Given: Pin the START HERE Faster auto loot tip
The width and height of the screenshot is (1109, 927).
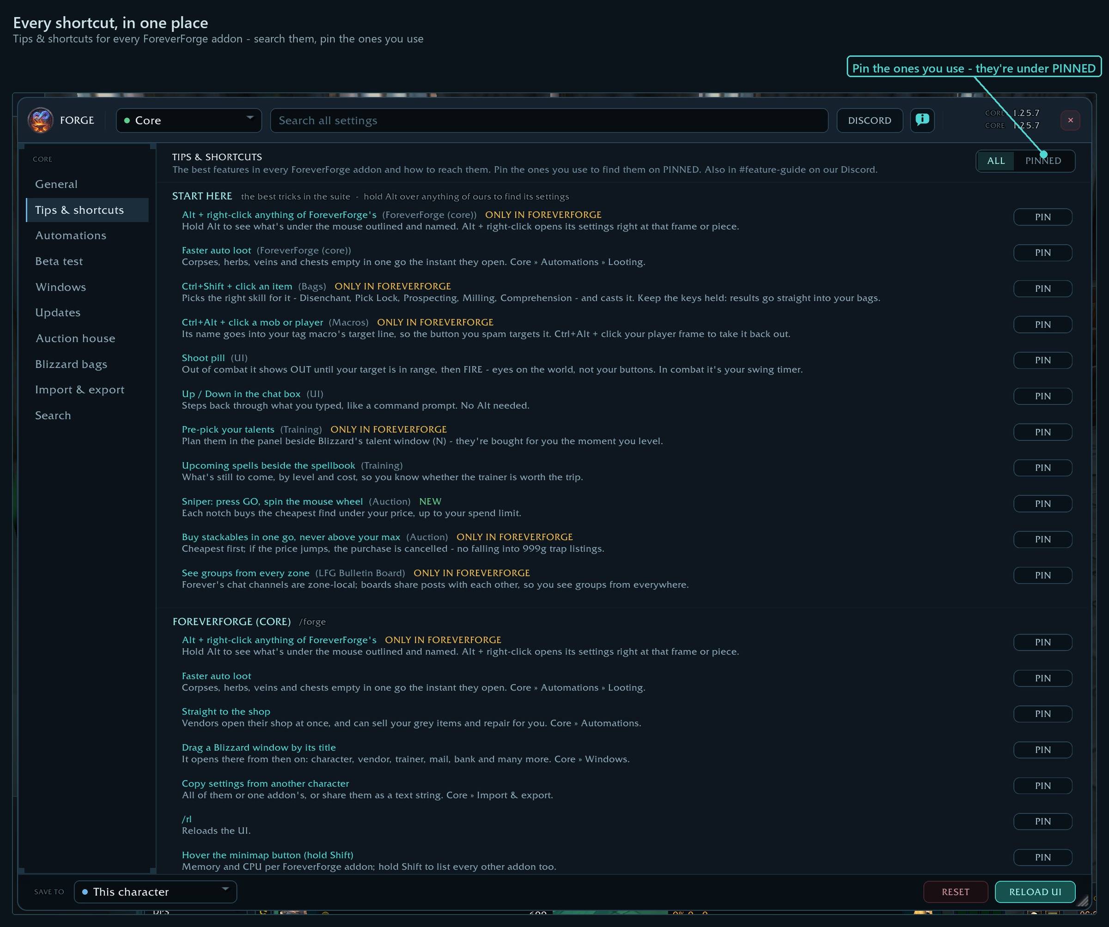Looking at the screenshot, I should pyautogui.click(x=1042, y=252).
